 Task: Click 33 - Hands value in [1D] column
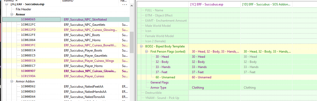point(251,67)
